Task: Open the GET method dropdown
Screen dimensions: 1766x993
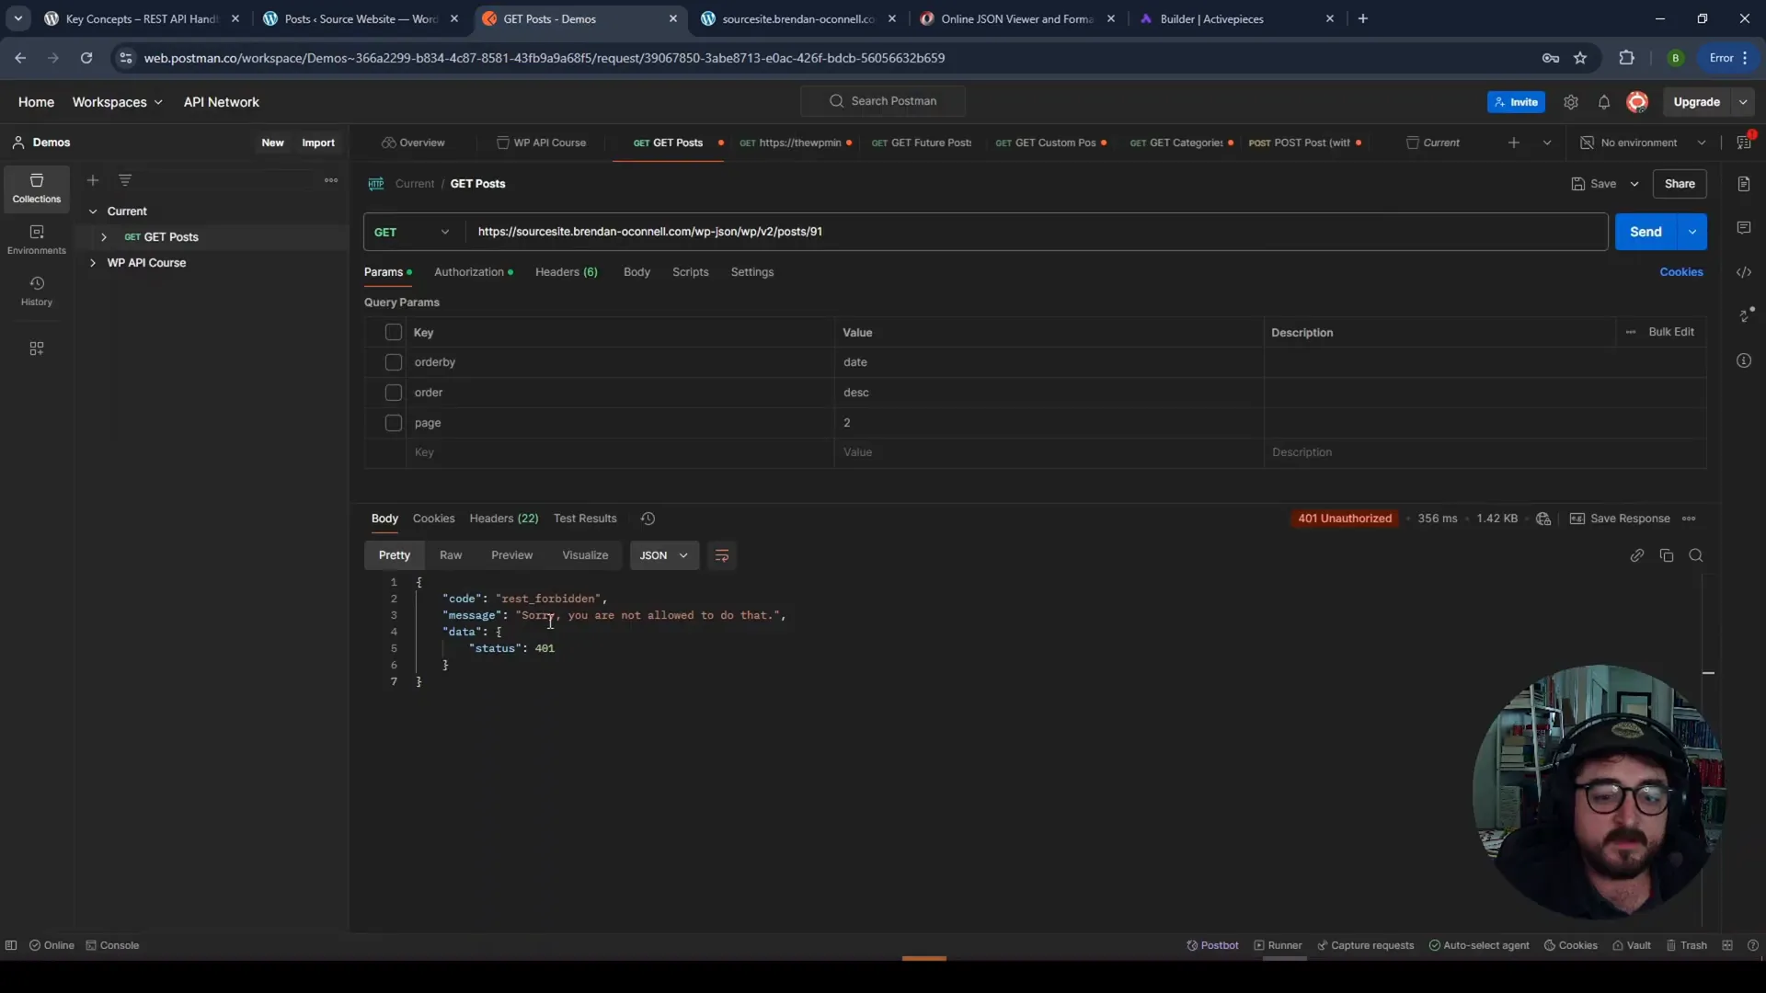Action: (413, 232)
